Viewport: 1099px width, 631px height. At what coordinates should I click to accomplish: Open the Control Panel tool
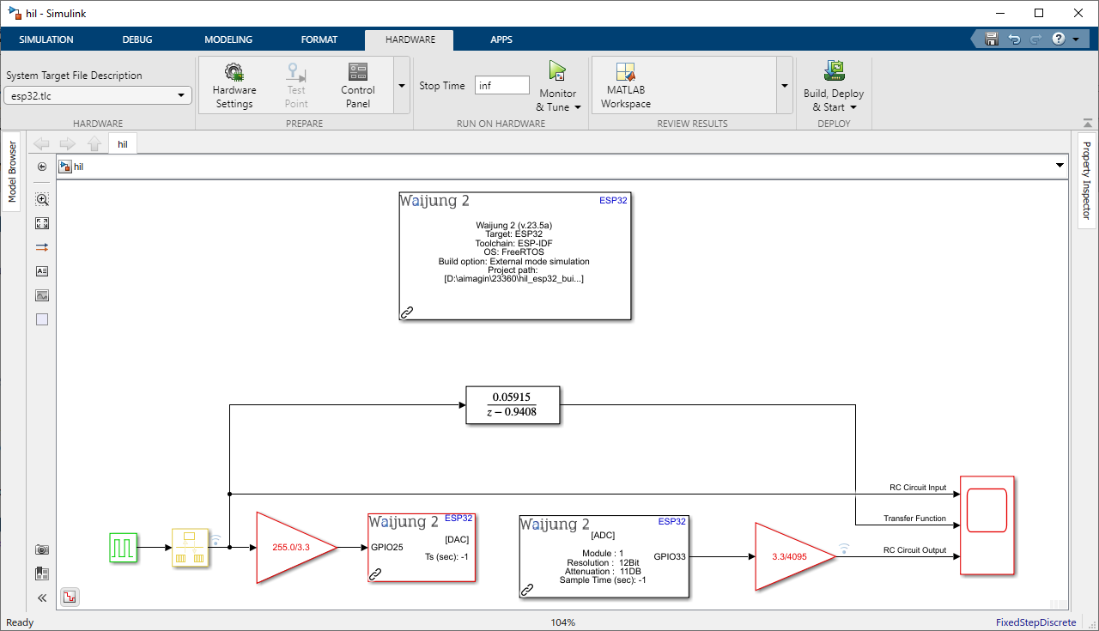tap(358, 85)
